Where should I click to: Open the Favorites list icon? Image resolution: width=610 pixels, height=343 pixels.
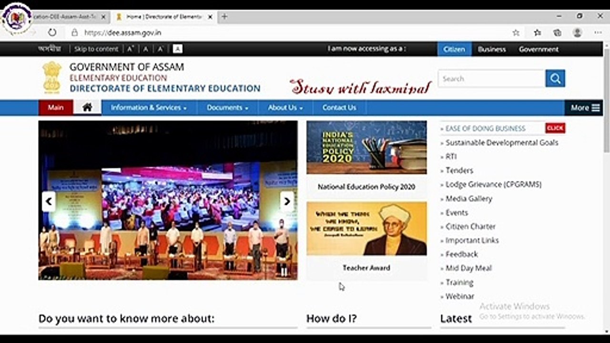pos(537,32)
